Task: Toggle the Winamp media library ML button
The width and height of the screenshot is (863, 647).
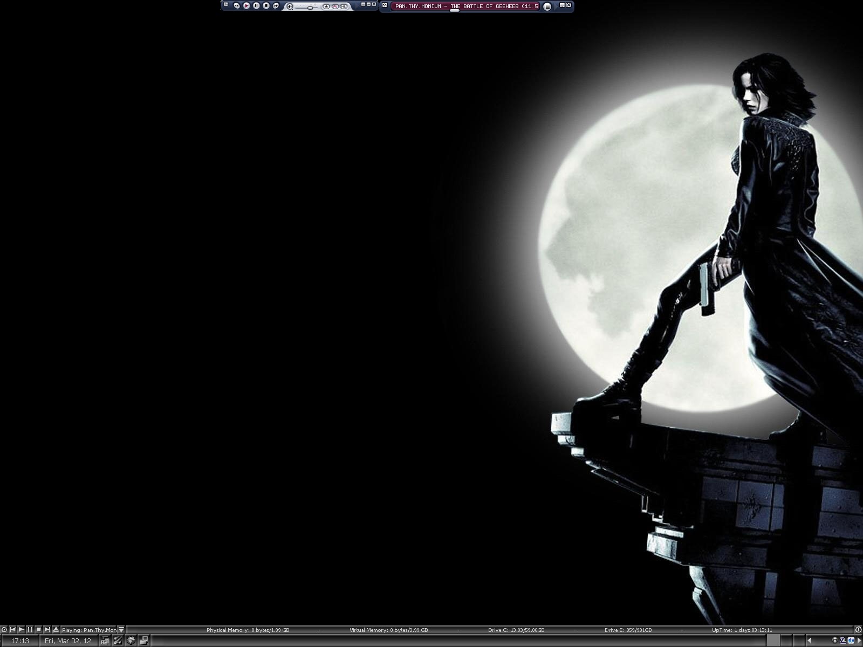Action: pos(344,6)
